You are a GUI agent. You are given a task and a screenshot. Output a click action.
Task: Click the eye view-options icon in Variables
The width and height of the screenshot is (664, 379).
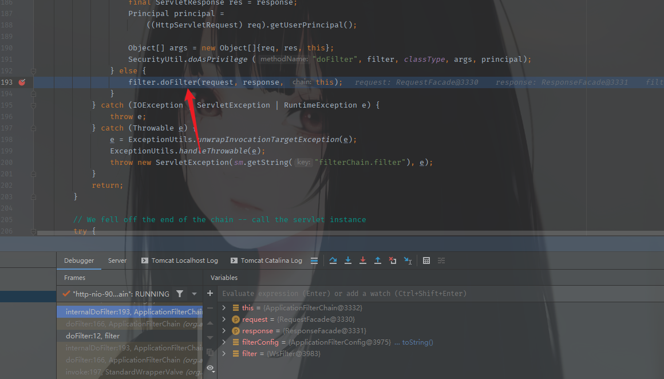(211, 369)
